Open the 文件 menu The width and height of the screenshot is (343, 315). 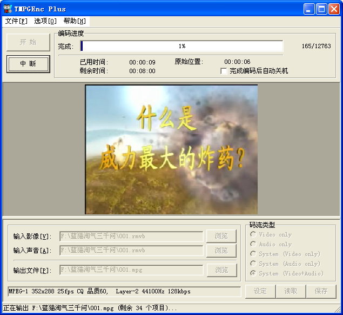pos(16,21)
